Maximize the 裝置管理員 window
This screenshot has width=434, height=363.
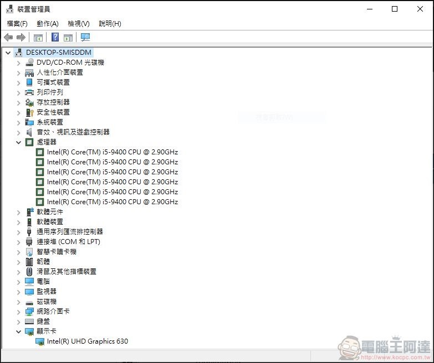(x=395, y=9)
